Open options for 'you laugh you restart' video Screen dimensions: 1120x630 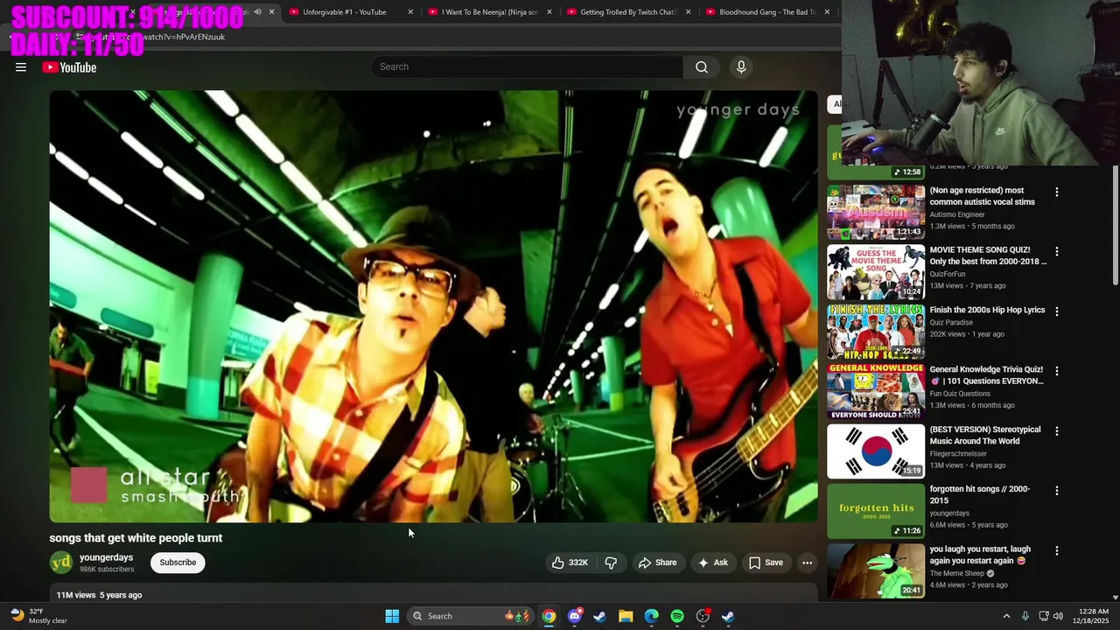[x=1056, y=550]
